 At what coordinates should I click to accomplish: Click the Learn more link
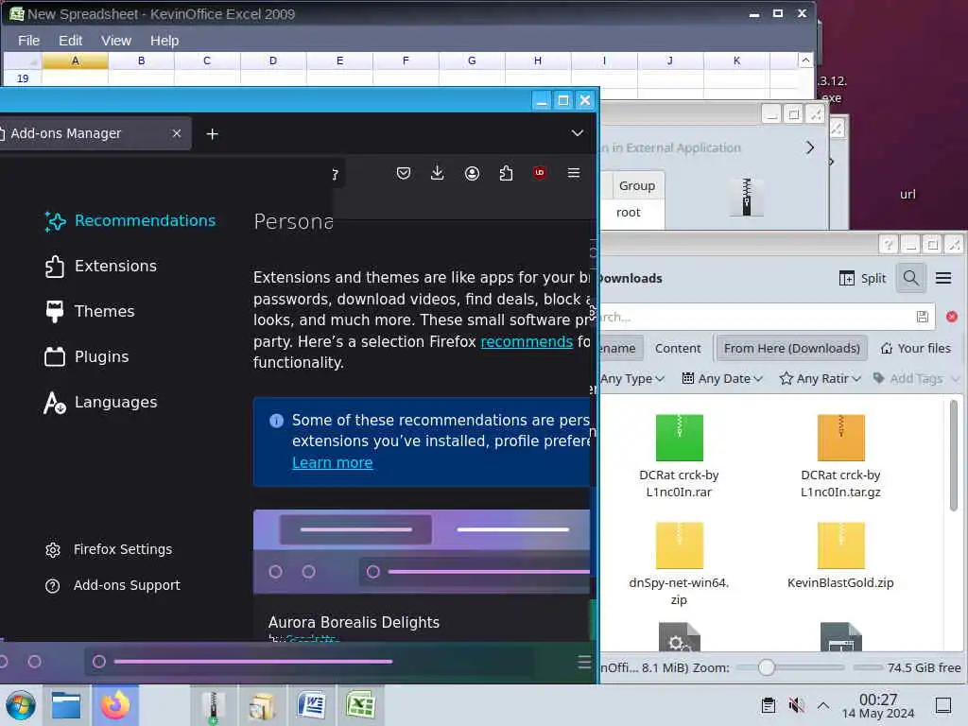pos(332,462)
